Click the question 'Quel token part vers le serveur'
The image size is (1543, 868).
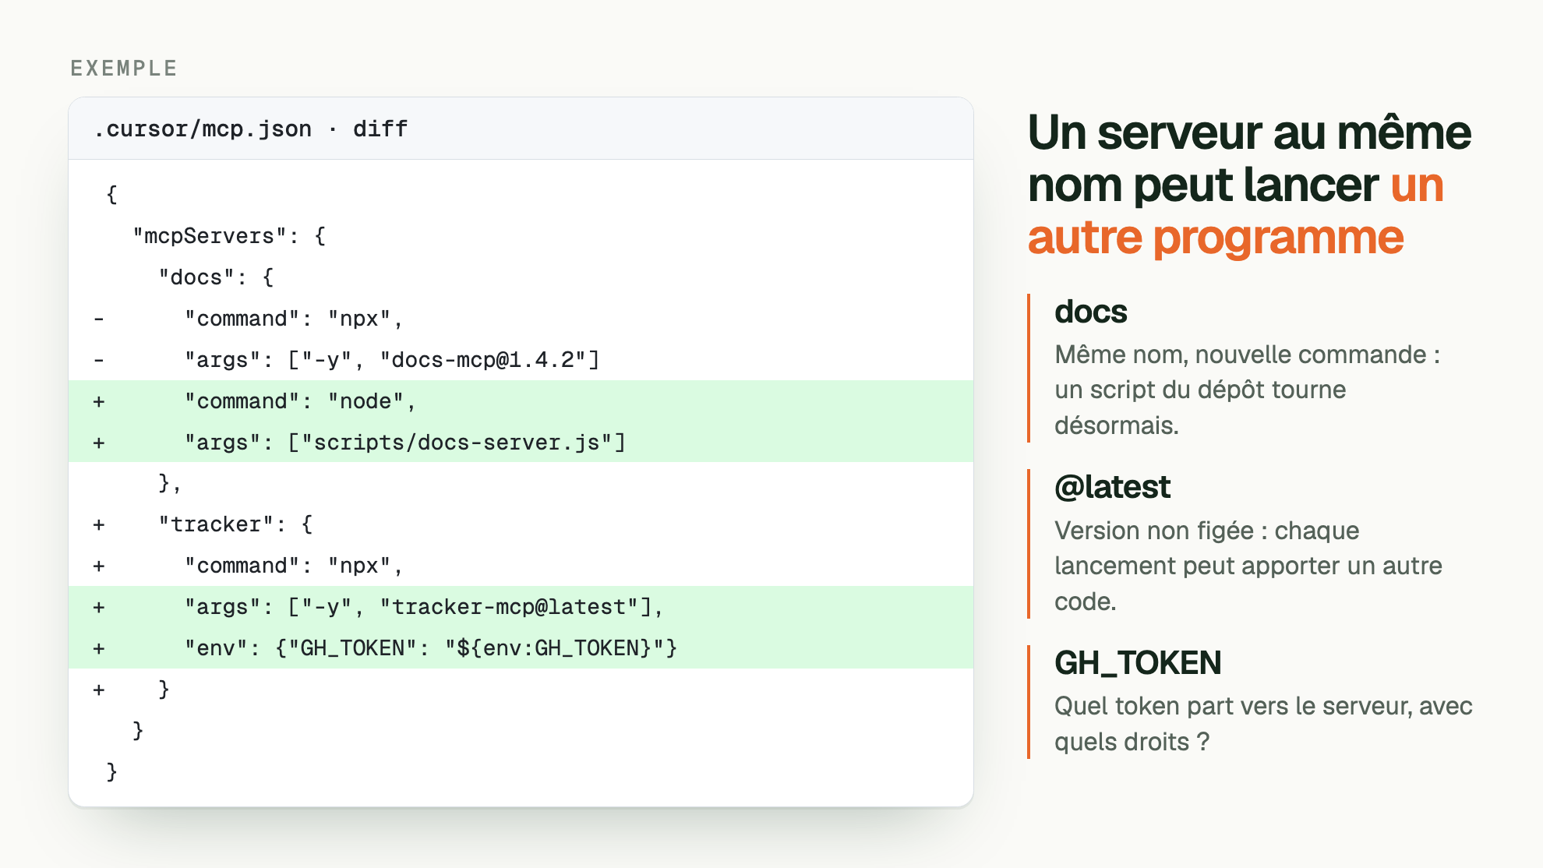point(1233,706)
